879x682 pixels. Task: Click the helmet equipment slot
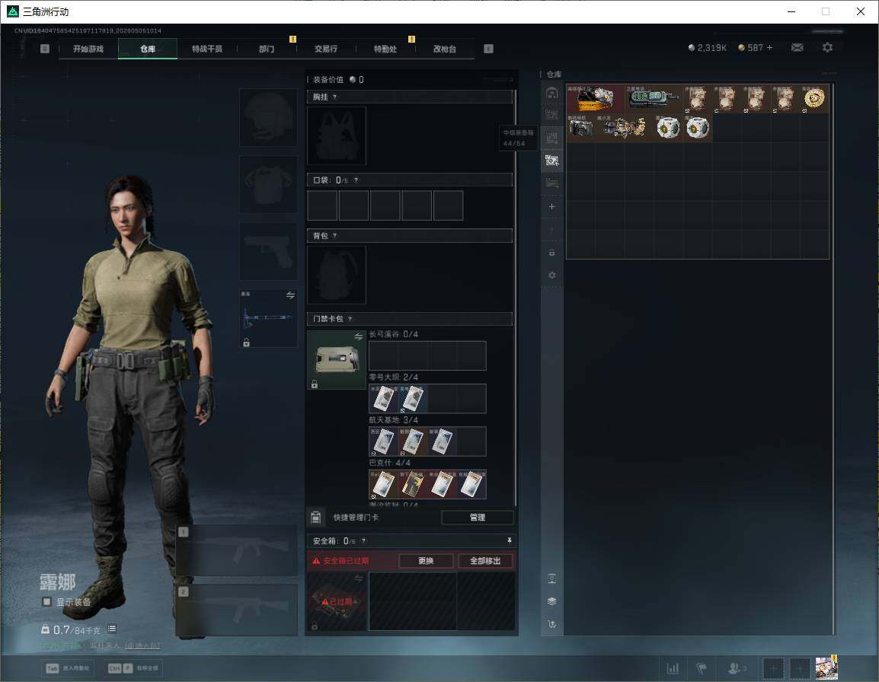click(269, 118)
